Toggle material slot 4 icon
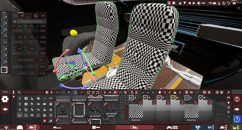 173,97
